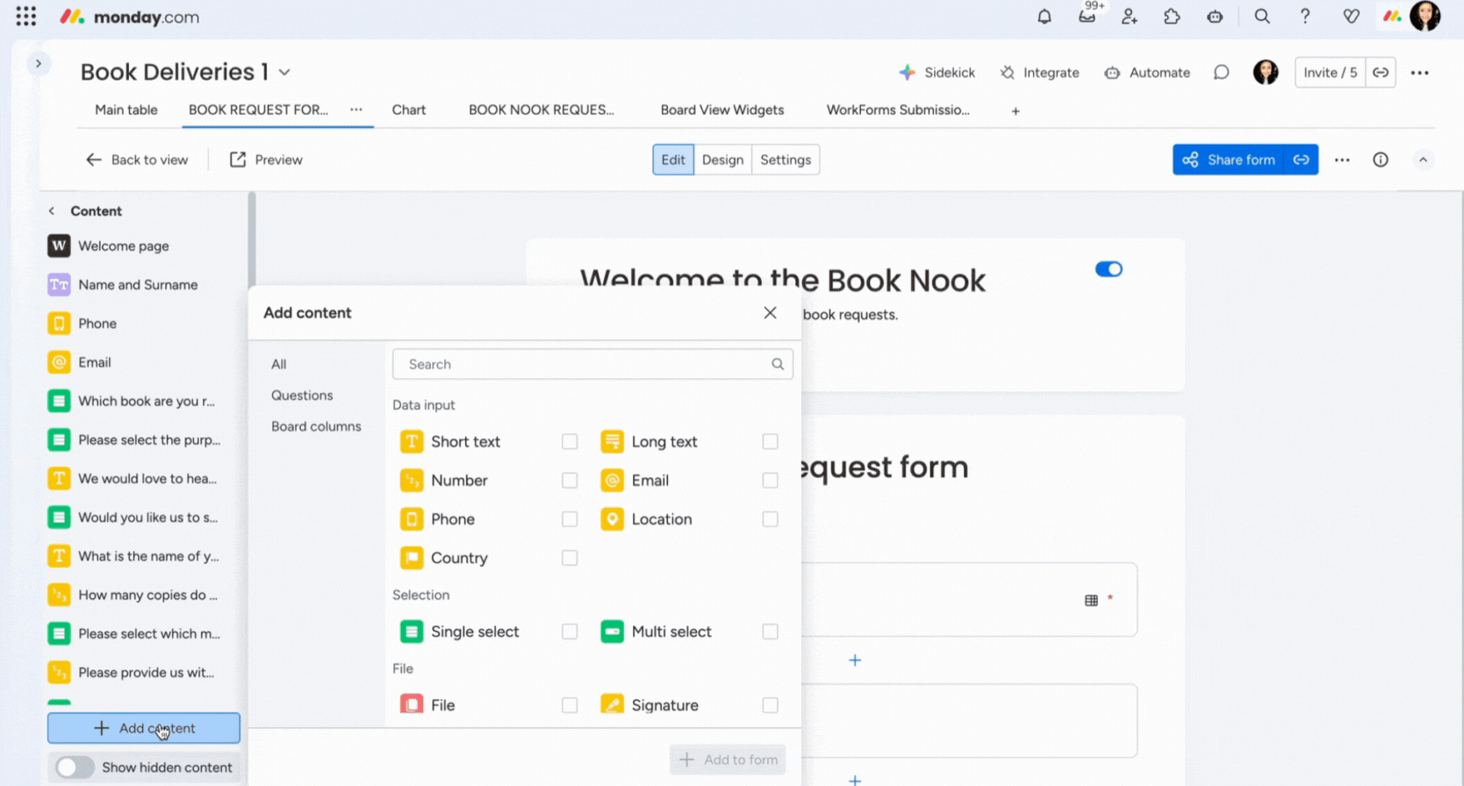Open board options three-dot menu
This screenshot has width=1464, height=786.
point(1419,73)
